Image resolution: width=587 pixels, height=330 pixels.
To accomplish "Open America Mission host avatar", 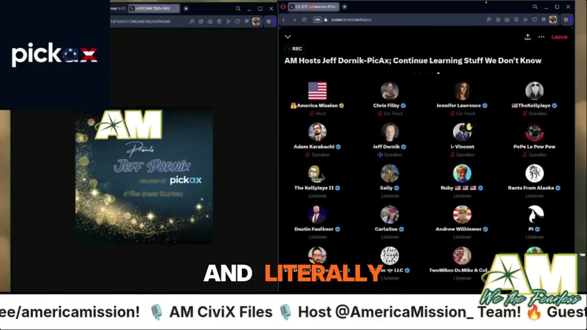I will coord(317,91).
